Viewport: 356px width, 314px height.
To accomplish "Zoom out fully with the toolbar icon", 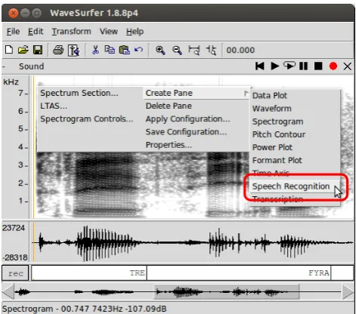I will point(194,50).
